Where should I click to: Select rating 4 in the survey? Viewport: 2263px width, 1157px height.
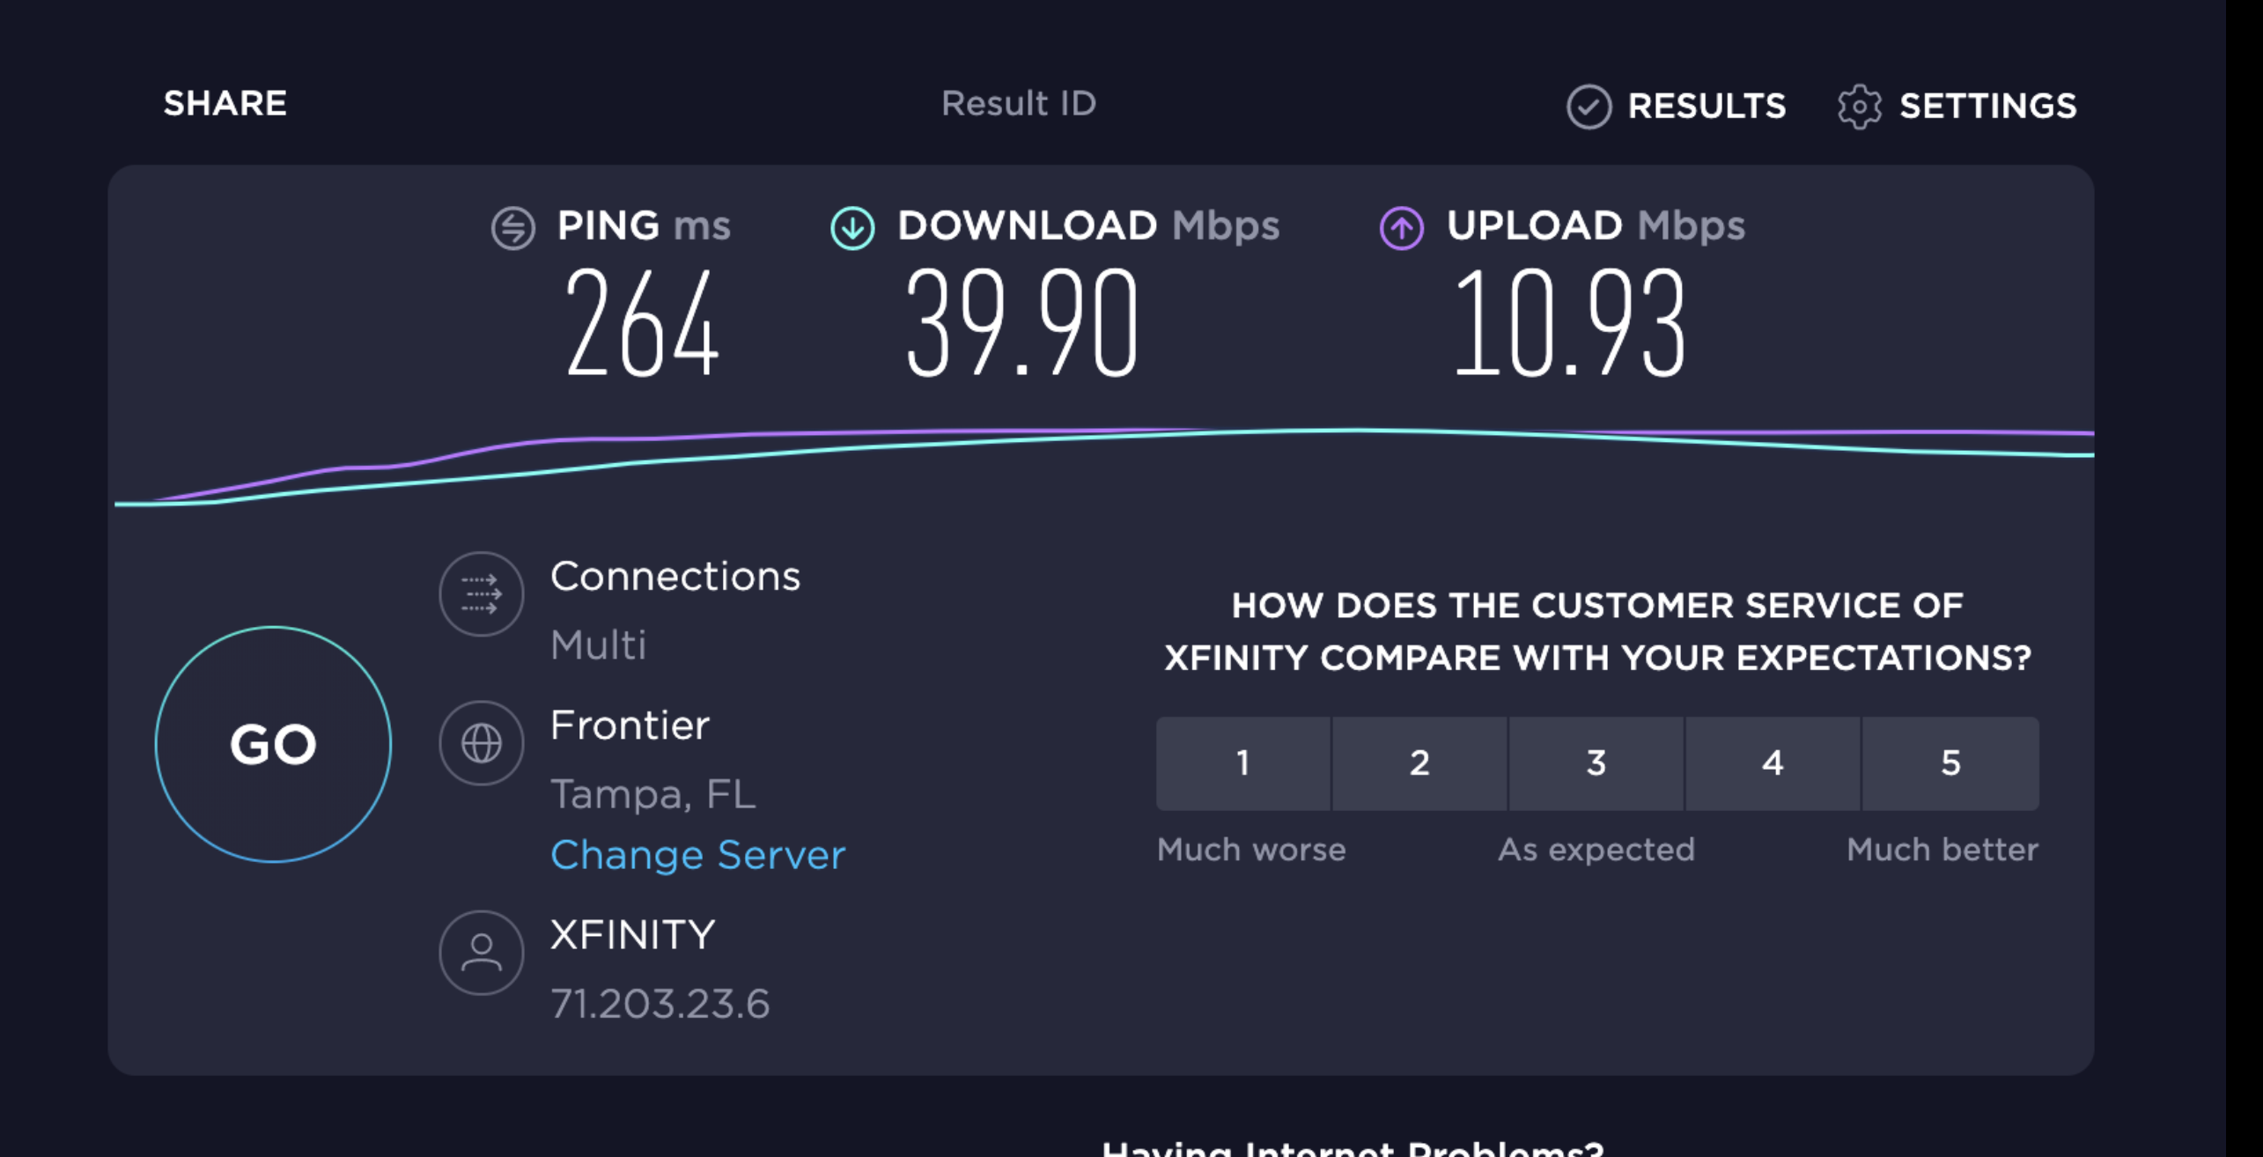click(1773, 763)
